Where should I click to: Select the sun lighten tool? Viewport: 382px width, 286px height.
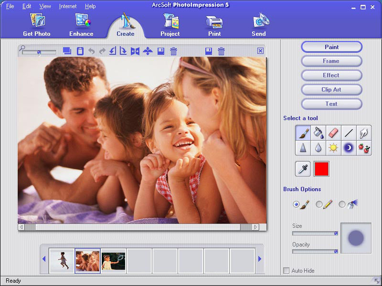pyautogui.click(x=334, y=148)
